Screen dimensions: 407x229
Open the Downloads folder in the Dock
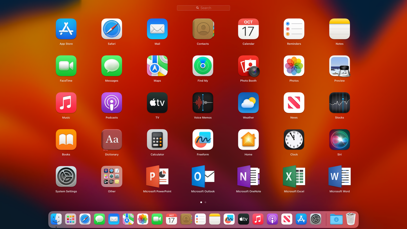(x=336, y=219)
